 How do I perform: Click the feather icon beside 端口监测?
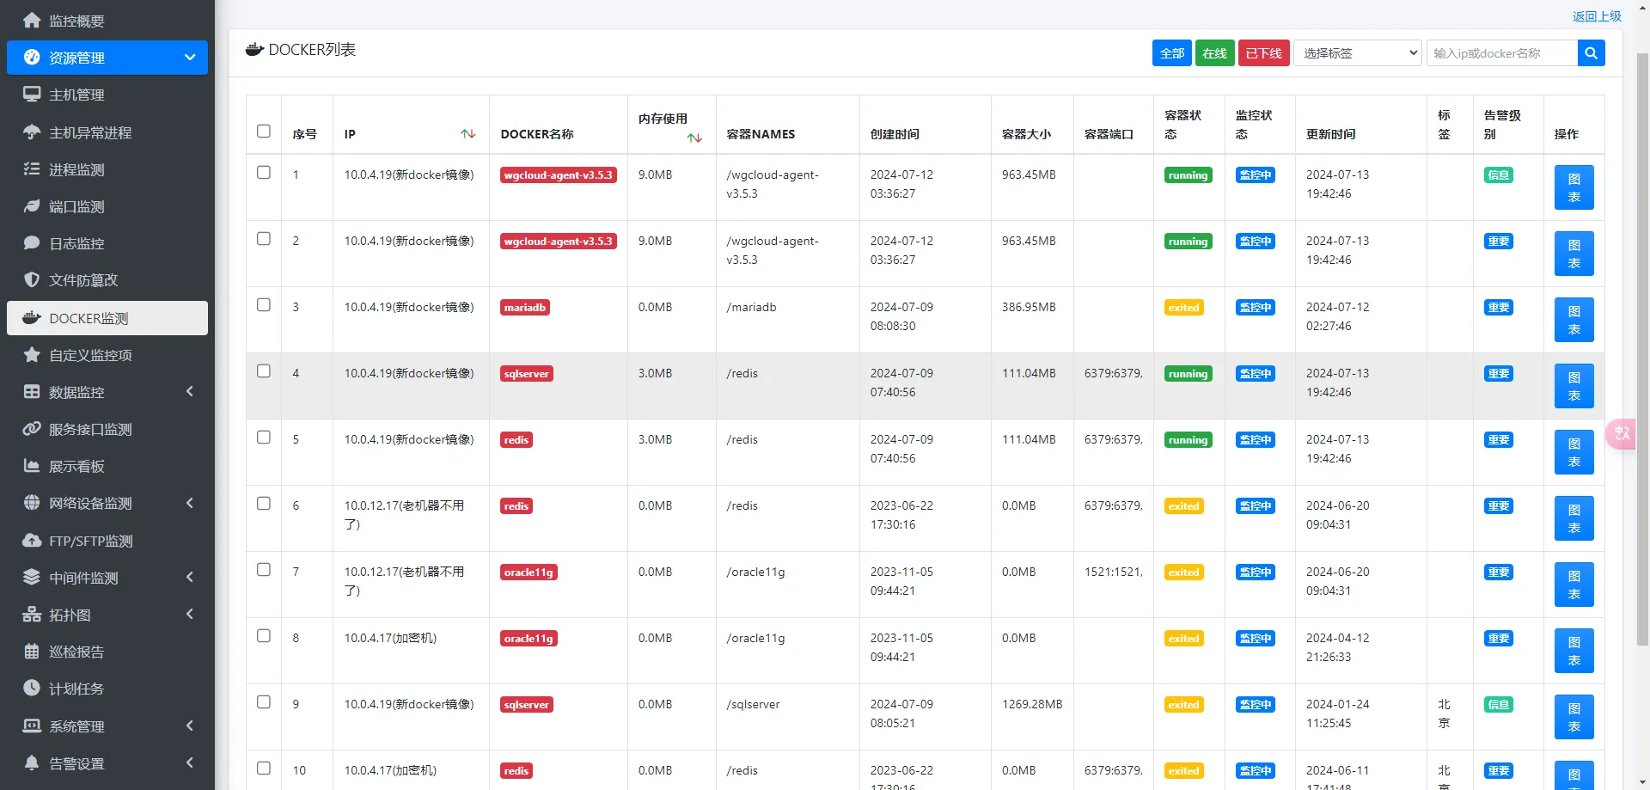32,205
